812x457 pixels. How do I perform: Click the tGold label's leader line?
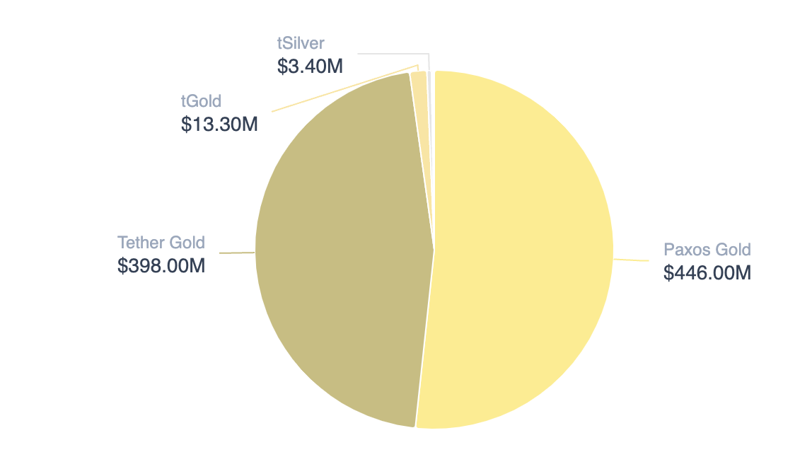coord(340,91)
